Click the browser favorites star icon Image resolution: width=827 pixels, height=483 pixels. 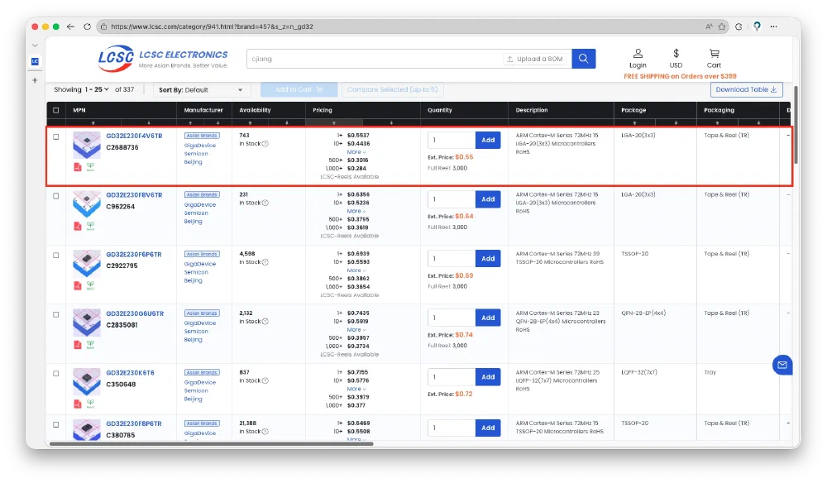(724, 26)
